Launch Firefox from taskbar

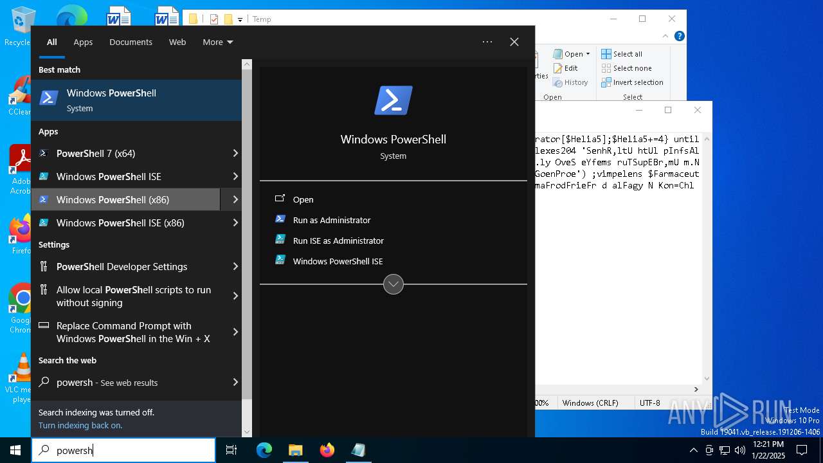(x=327, y=450)
